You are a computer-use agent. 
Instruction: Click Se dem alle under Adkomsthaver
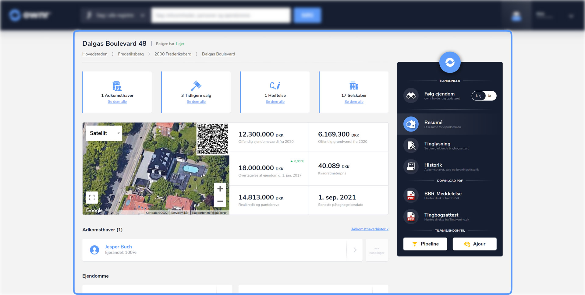[x=117, y=102]
